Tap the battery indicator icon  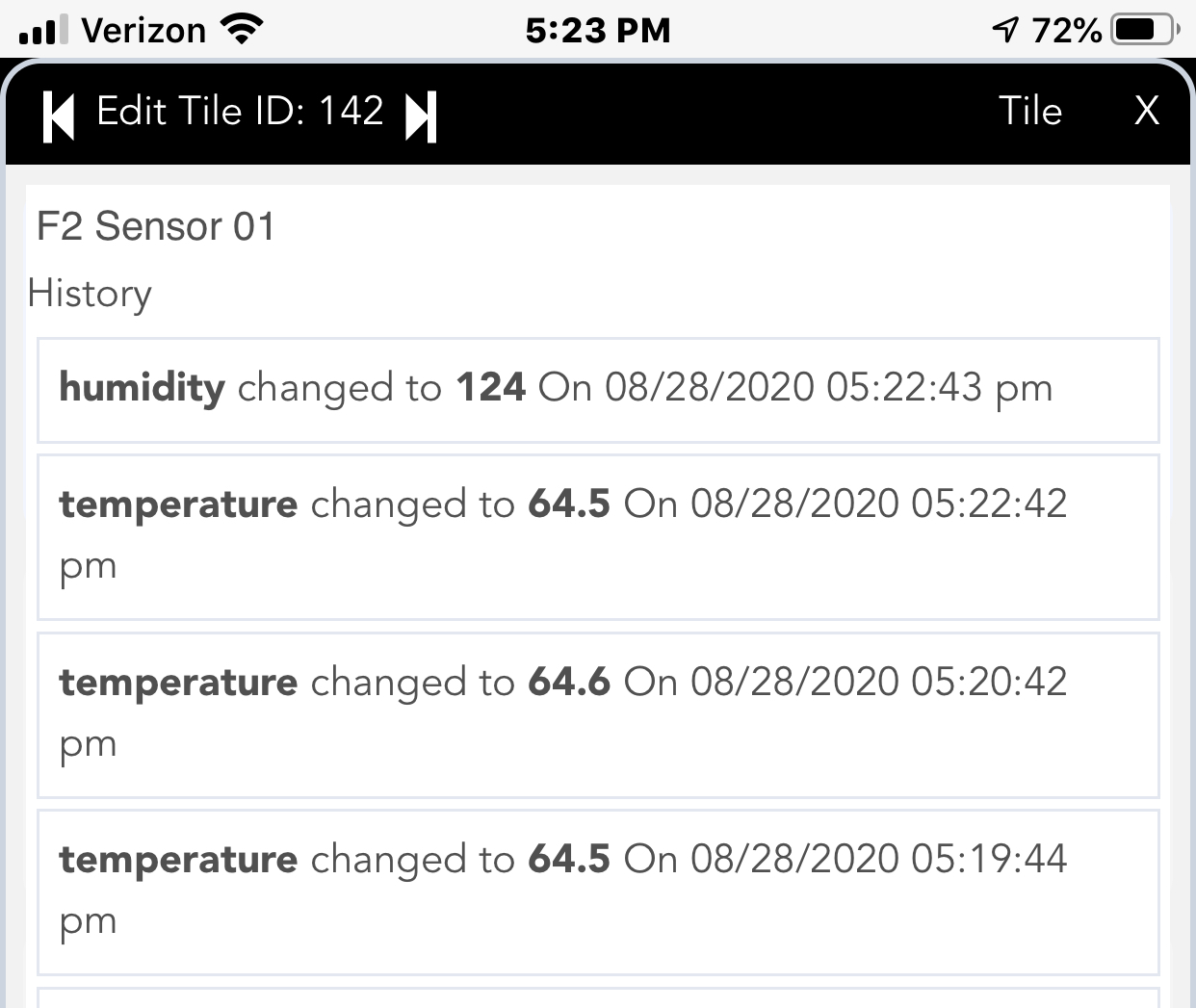1146,30
